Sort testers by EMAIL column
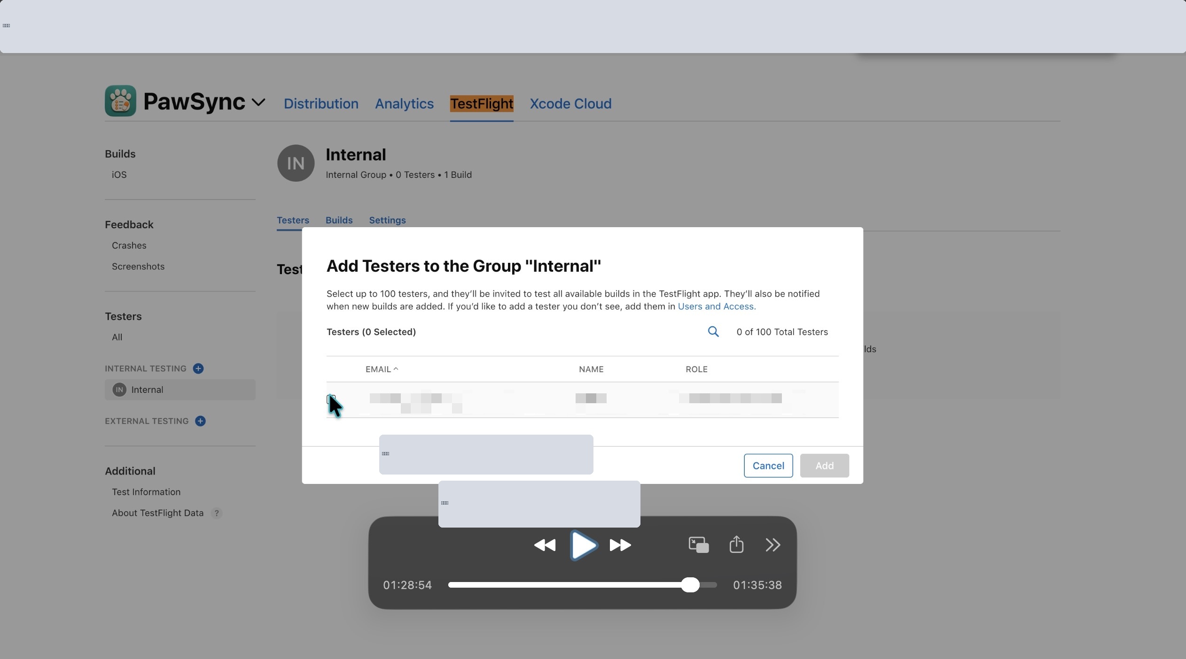This screenshot has height=659, width=1186. [382, 369]
